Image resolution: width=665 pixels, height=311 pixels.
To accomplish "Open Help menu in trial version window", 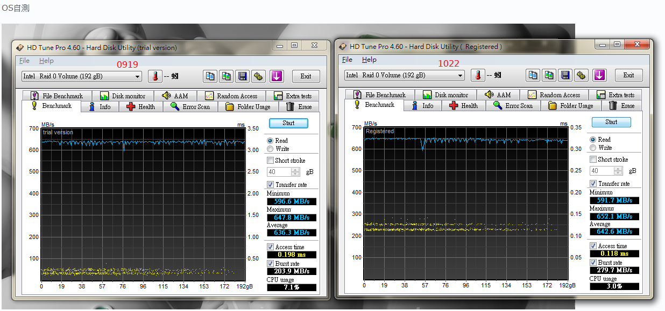I will (x=46, y=61).
